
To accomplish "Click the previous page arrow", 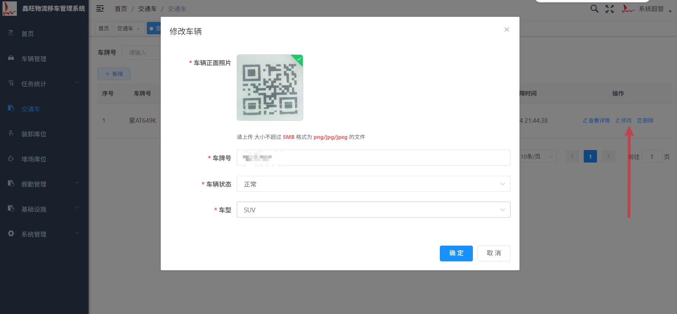I will (x=572, y=156).
